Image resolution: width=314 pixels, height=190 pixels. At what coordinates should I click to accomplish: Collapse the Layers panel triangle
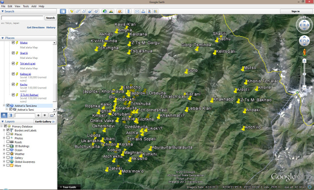[2, 121]
